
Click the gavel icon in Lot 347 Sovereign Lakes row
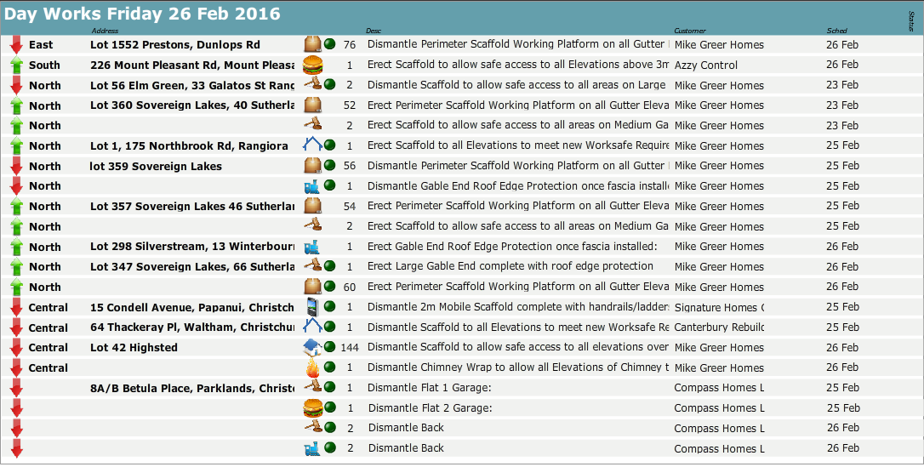coord(312,266)
